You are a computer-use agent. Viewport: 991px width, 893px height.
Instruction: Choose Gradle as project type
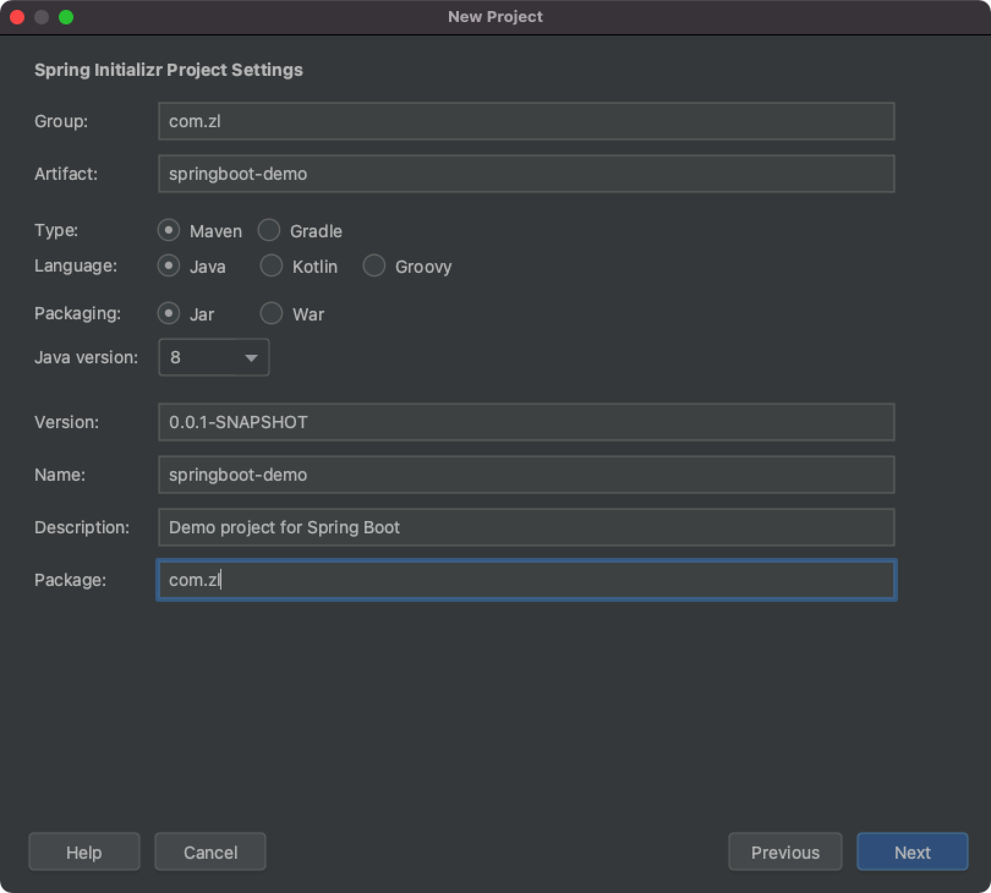[x=269, y=231]
